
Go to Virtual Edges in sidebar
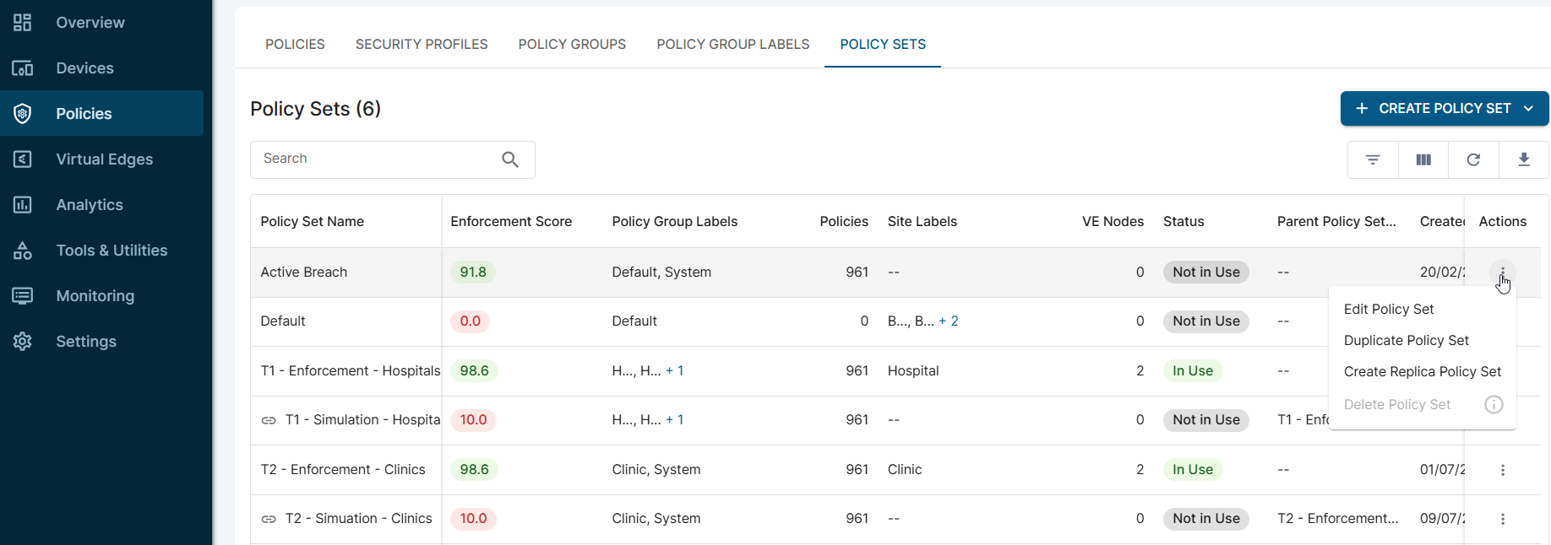point(104,159)
